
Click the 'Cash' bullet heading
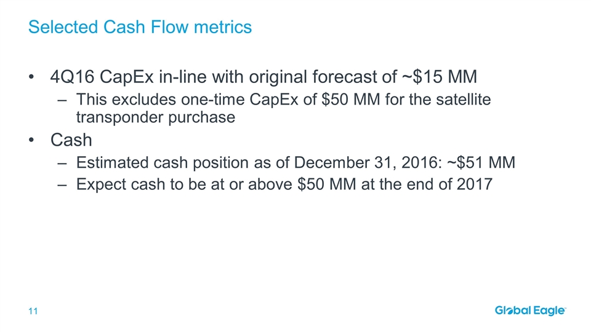point(71,140)
